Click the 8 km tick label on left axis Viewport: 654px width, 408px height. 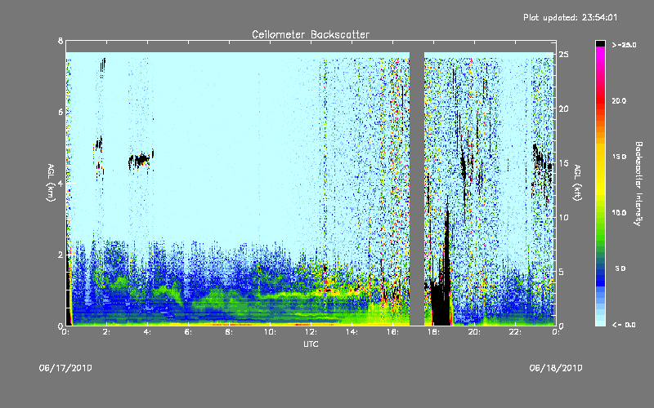point(60,41)
